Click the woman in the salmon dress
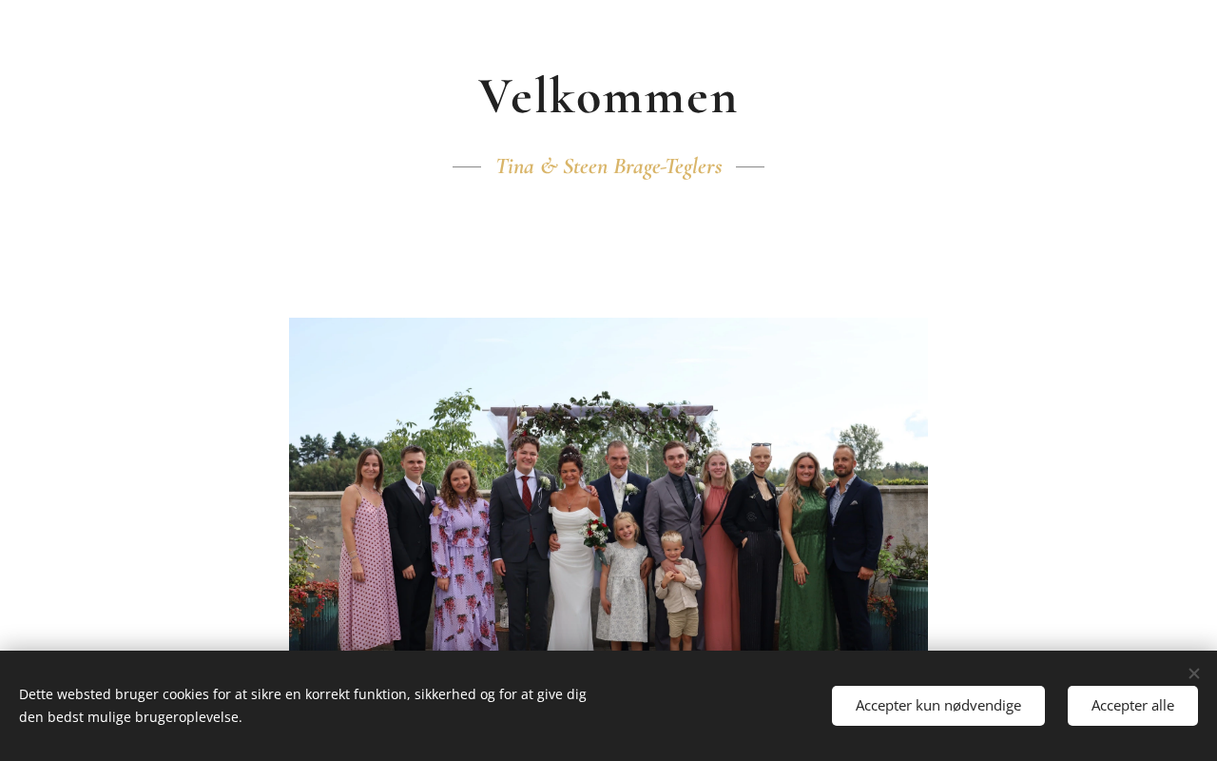This screenshot has height=761, width=1217. (x=719, y=552)
